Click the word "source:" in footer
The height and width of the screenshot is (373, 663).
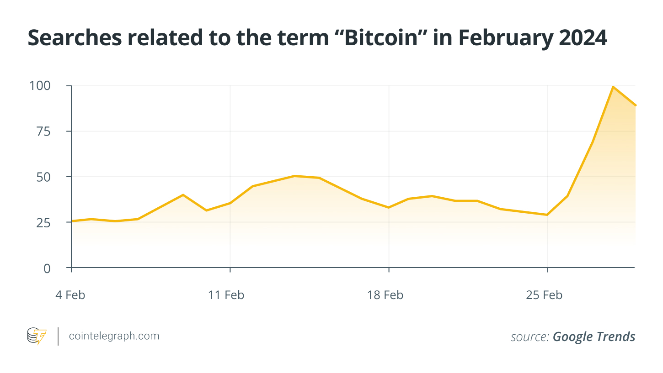point(529,337)
